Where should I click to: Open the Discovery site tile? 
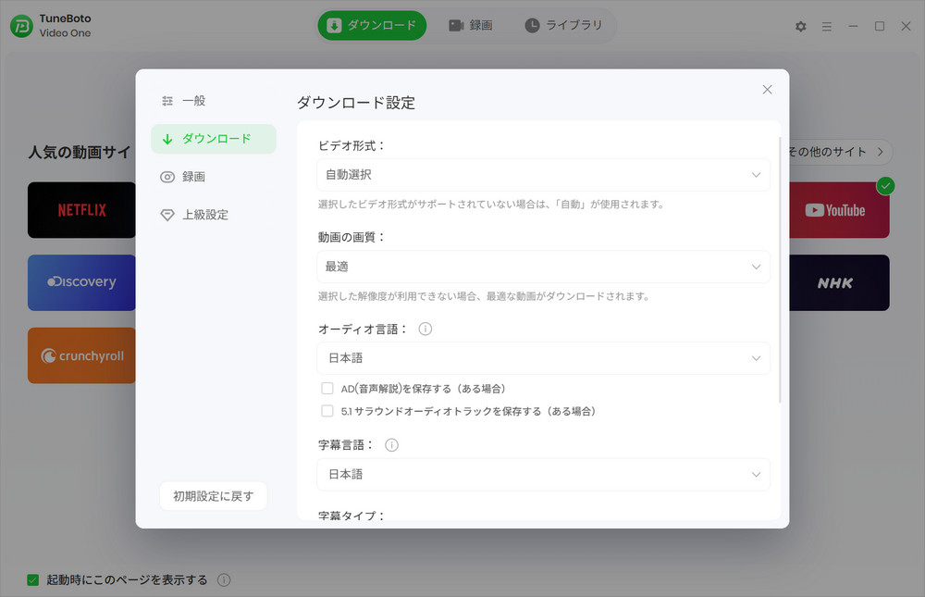(81, 283)
